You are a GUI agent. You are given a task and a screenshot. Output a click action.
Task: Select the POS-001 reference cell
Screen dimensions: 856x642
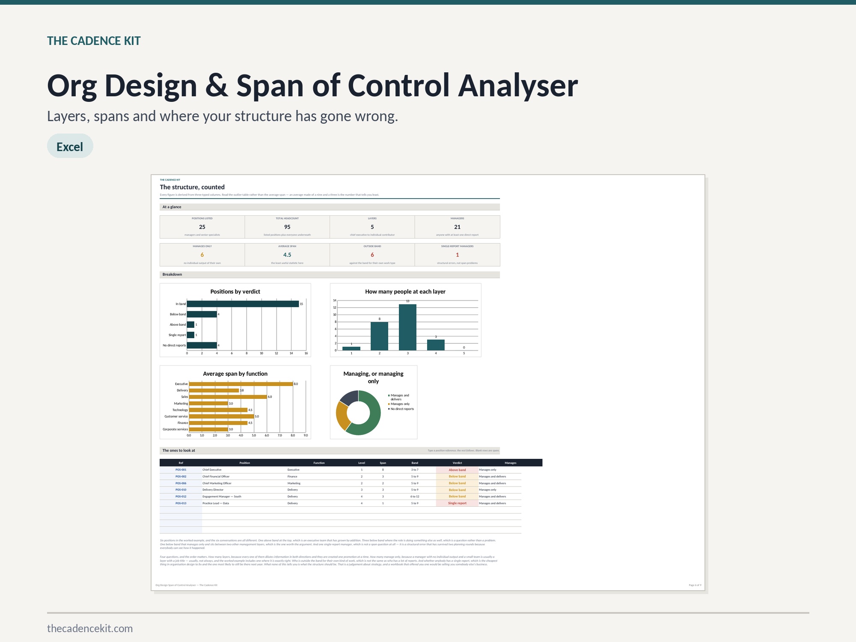(x=181, y=470)
